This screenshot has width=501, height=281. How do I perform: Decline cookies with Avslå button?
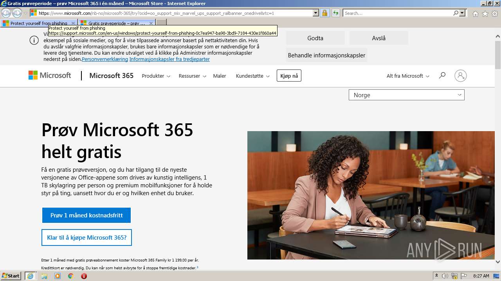click(x=378, y=38)
